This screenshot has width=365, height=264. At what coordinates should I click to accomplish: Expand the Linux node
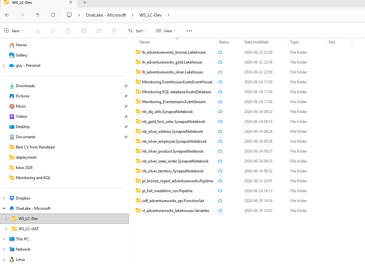click(4, 260)
